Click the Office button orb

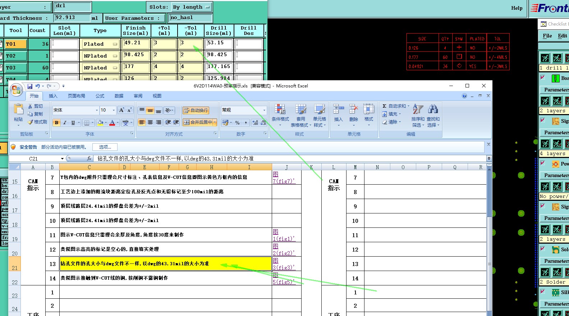(16, 90)
